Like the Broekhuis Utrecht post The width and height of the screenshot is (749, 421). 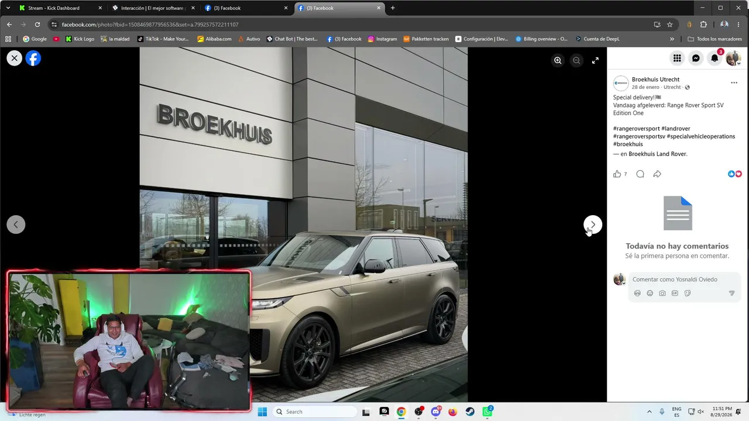[617, 174]
